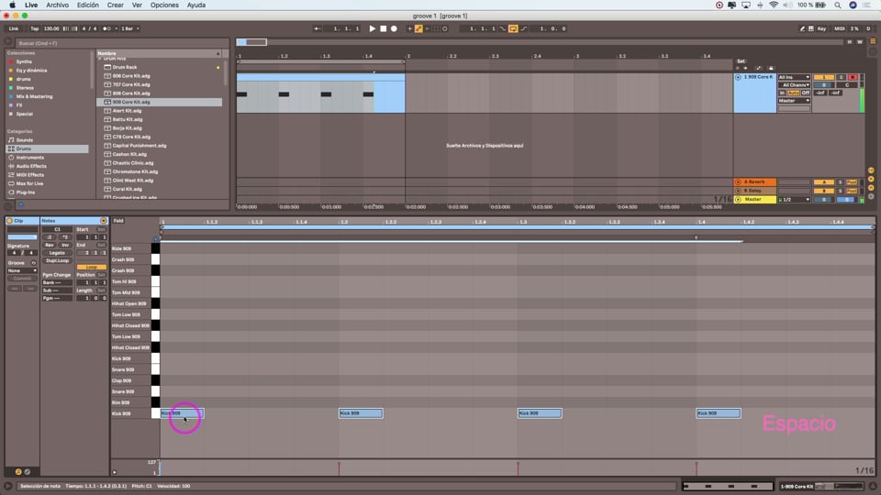The height and width of the screenshot is (495, 881).
Task: Select 808 Core Kit.adg preset
Action: (131, 93)
